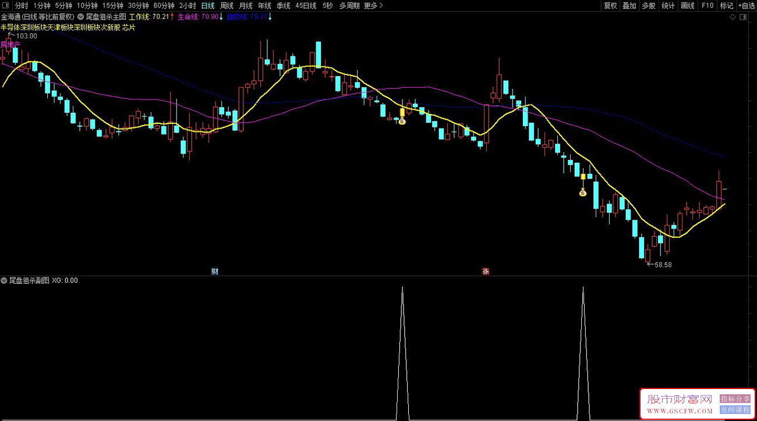Click the 103.00 high price label
Viewport: 757px width, 421px height.
pos(26,36)
